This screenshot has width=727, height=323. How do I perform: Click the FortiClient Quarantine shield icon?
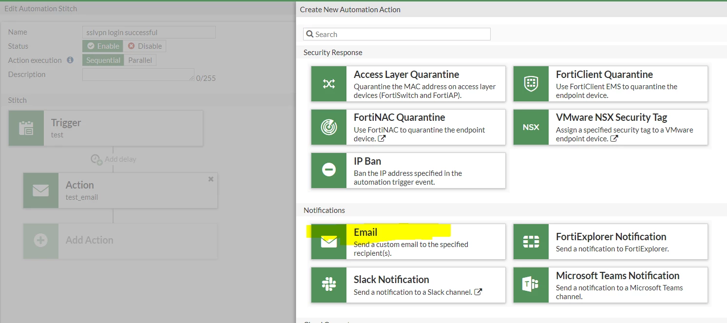pos(531,84)
